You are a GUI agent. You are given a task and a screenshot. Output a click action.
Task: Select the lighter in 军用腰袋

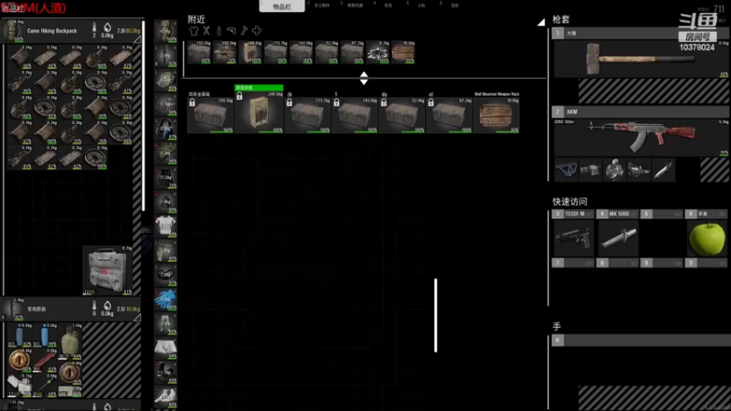tap(19, 385)
